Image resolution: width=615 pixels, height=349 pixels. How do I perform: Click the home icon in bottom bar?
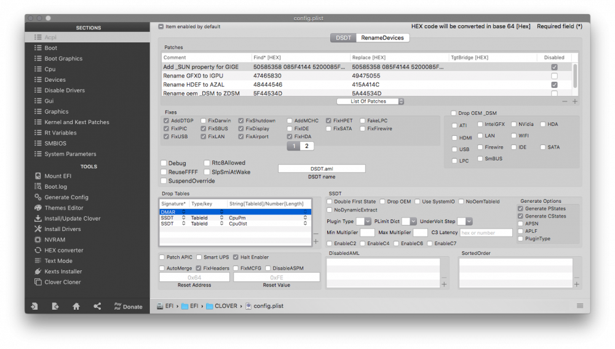tap(76, 307)
